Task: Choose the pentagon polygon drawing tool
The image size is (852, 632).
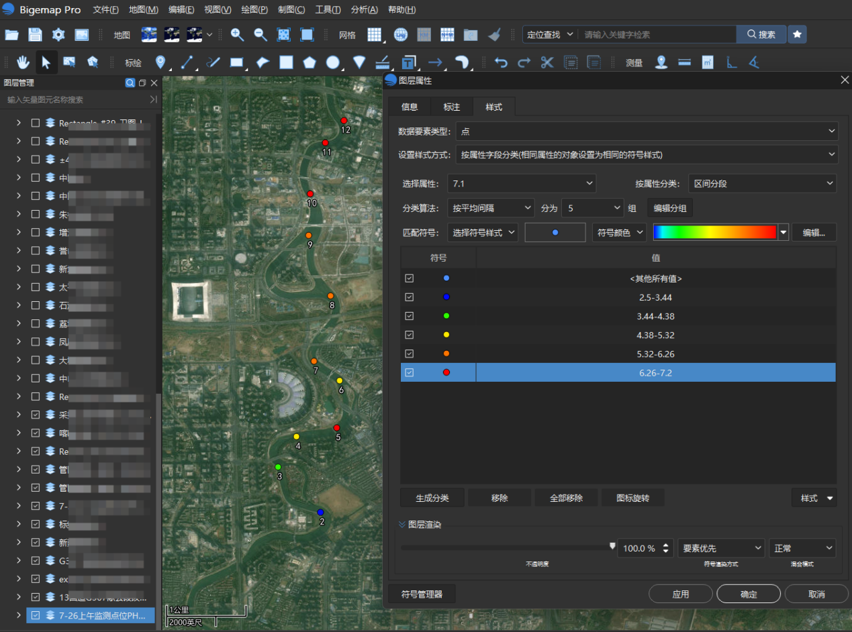Action: coord(309,62)
